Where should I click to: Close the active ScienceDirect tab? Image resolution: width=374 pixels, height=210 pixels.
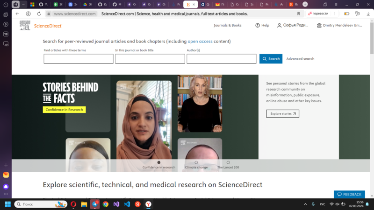(x=194, y=4)
